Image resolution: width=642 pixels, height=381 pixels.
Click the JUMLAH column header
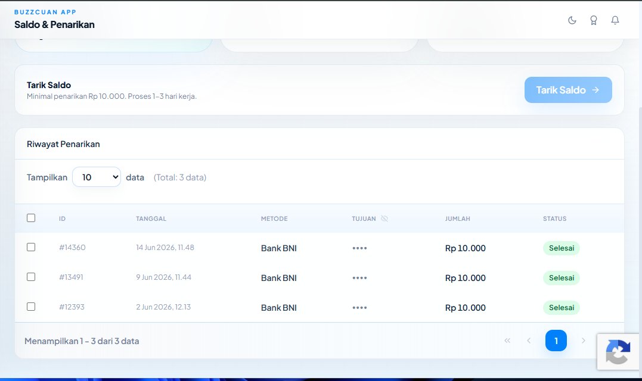tap(457, 218)
